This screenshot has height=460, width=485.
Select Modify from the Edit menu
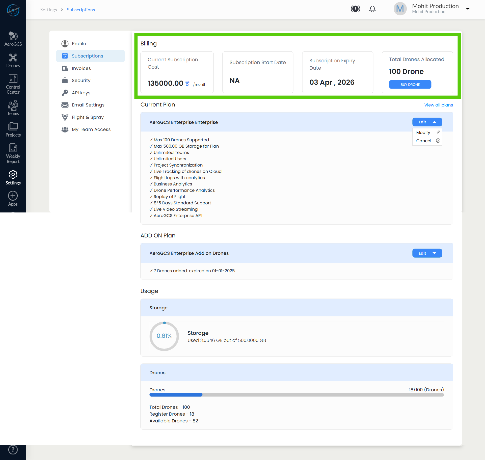point(427,132)
